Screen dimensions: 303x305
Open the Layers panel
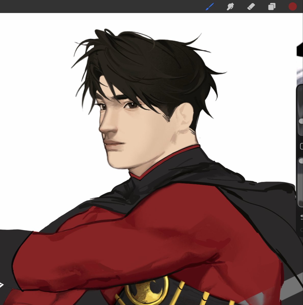(272, 7)
